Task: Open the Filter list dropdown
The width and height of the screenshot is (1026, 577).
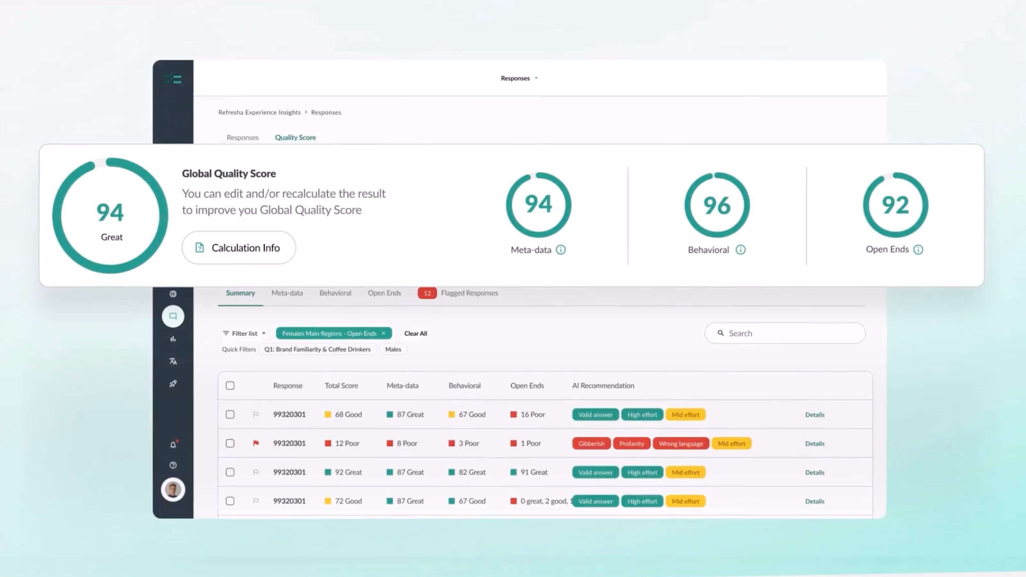Action: pos(244,333)
